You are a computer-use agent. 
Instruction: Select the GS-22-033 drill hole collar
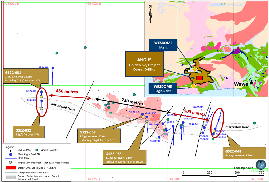(x=53, y=68)
